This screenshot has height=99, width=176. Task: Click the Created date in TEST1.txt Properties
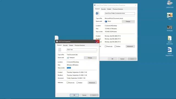tap(77, 72)
